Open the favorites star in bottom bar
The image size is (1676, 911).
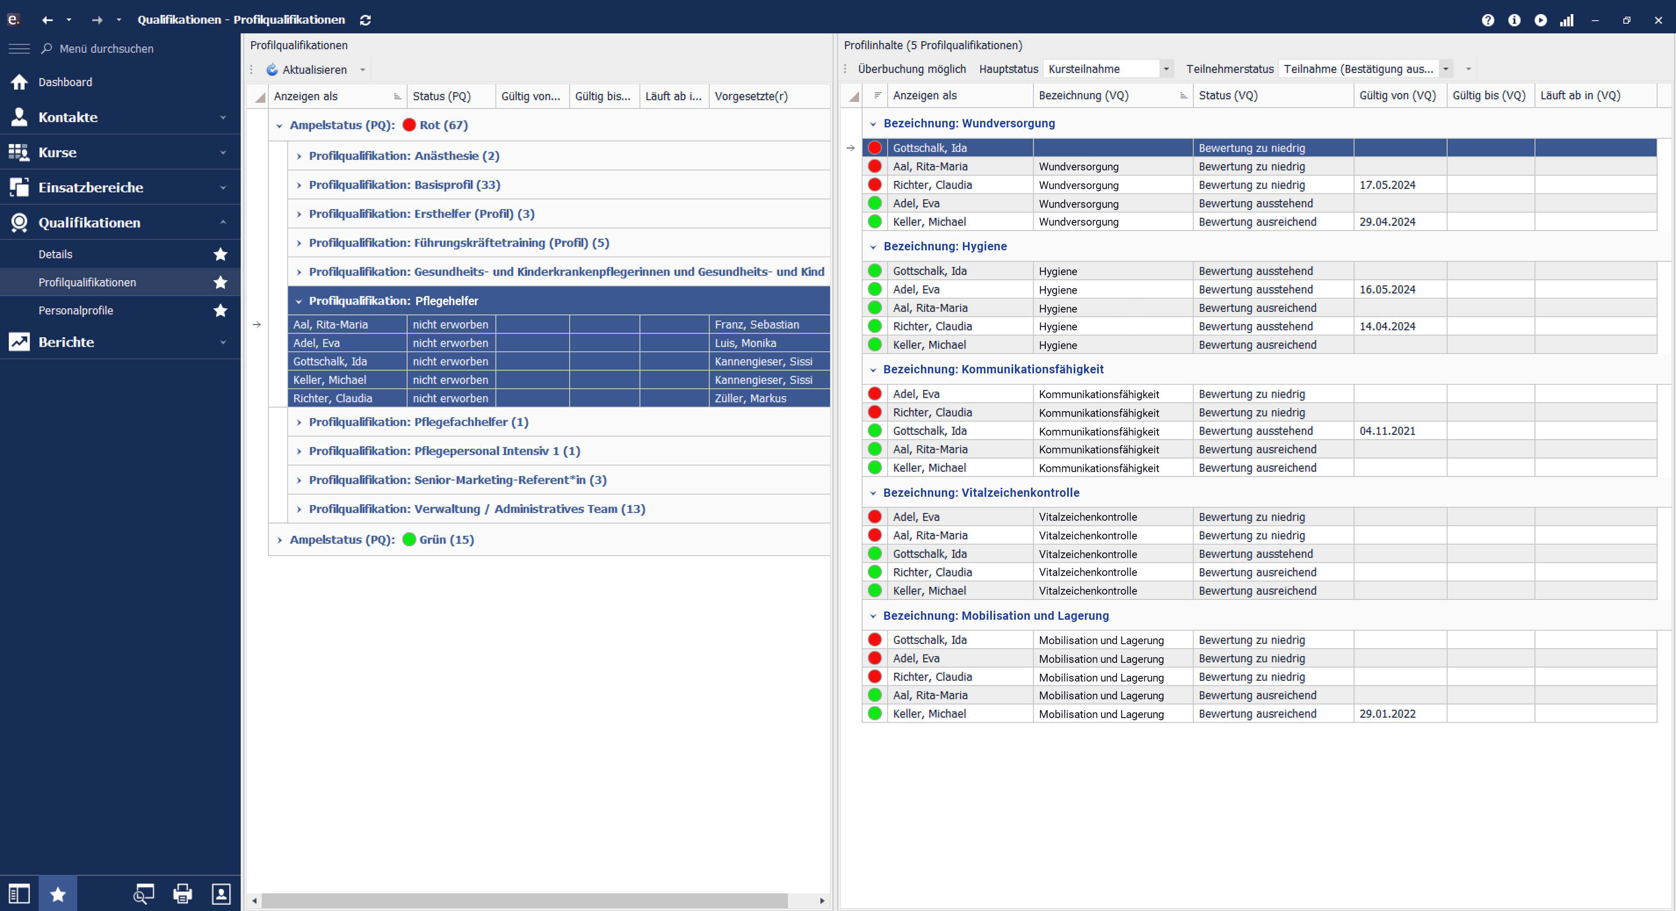tap(58, 894)
